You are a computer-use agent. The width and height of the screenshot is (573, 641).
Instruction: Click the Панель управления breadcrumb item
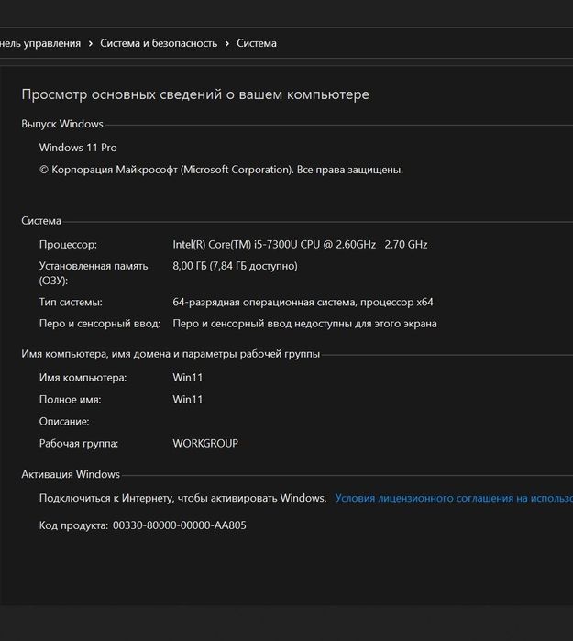tap(40, 43)
